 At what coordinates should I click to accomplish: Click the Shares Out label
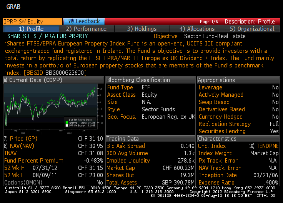[x=120, y=175]
